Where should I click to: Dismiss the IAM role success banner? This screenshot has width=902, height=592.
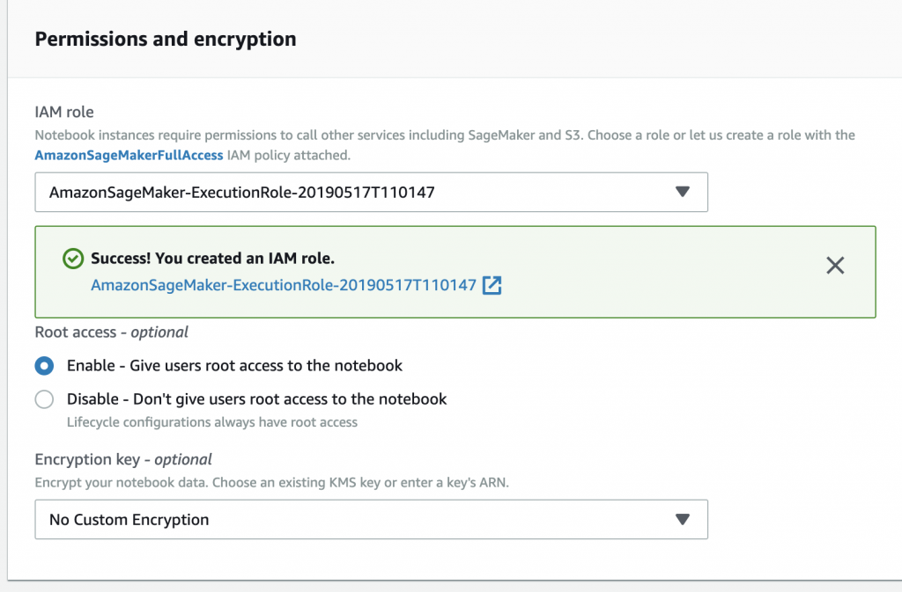(x=835, y=266)
